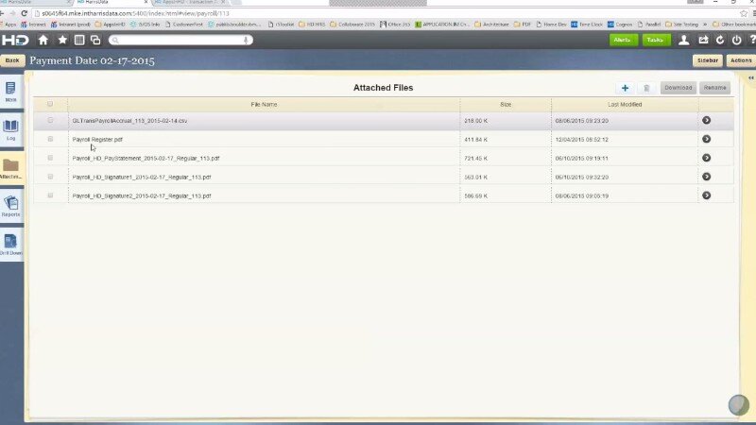Click the trash delete icon

pyautogui.click(x=646, y=88)
